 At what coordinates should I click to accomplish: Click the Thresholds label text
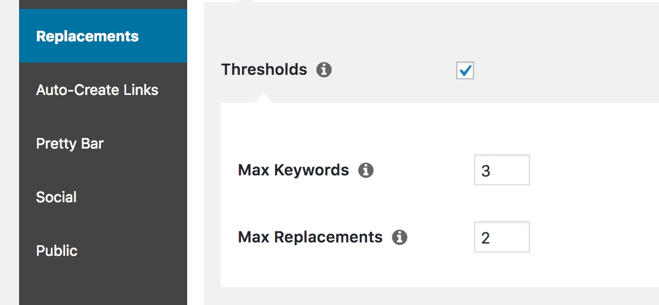coord(264,70)
